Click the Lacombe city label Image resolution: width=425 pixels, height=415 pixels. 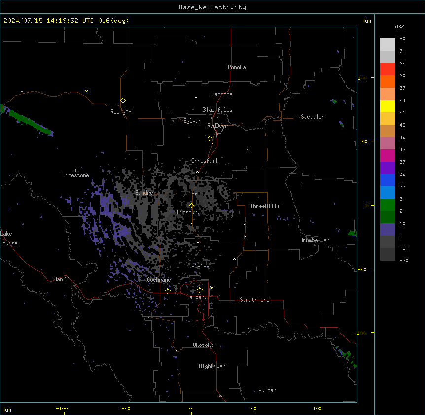[x=222, y=94]
